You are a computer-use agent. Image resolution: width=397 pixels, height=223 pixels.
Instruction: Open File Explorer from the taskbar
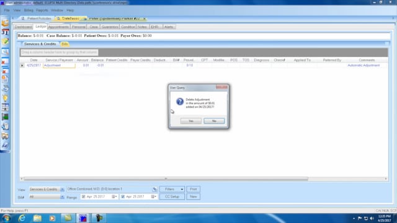point(37,218)
